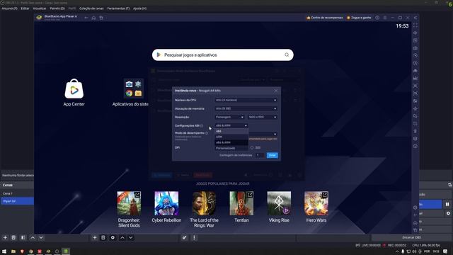Take screenshot using BlueStacks camera icon
This screenshot has height=255, width=453.
pos(415,48)
